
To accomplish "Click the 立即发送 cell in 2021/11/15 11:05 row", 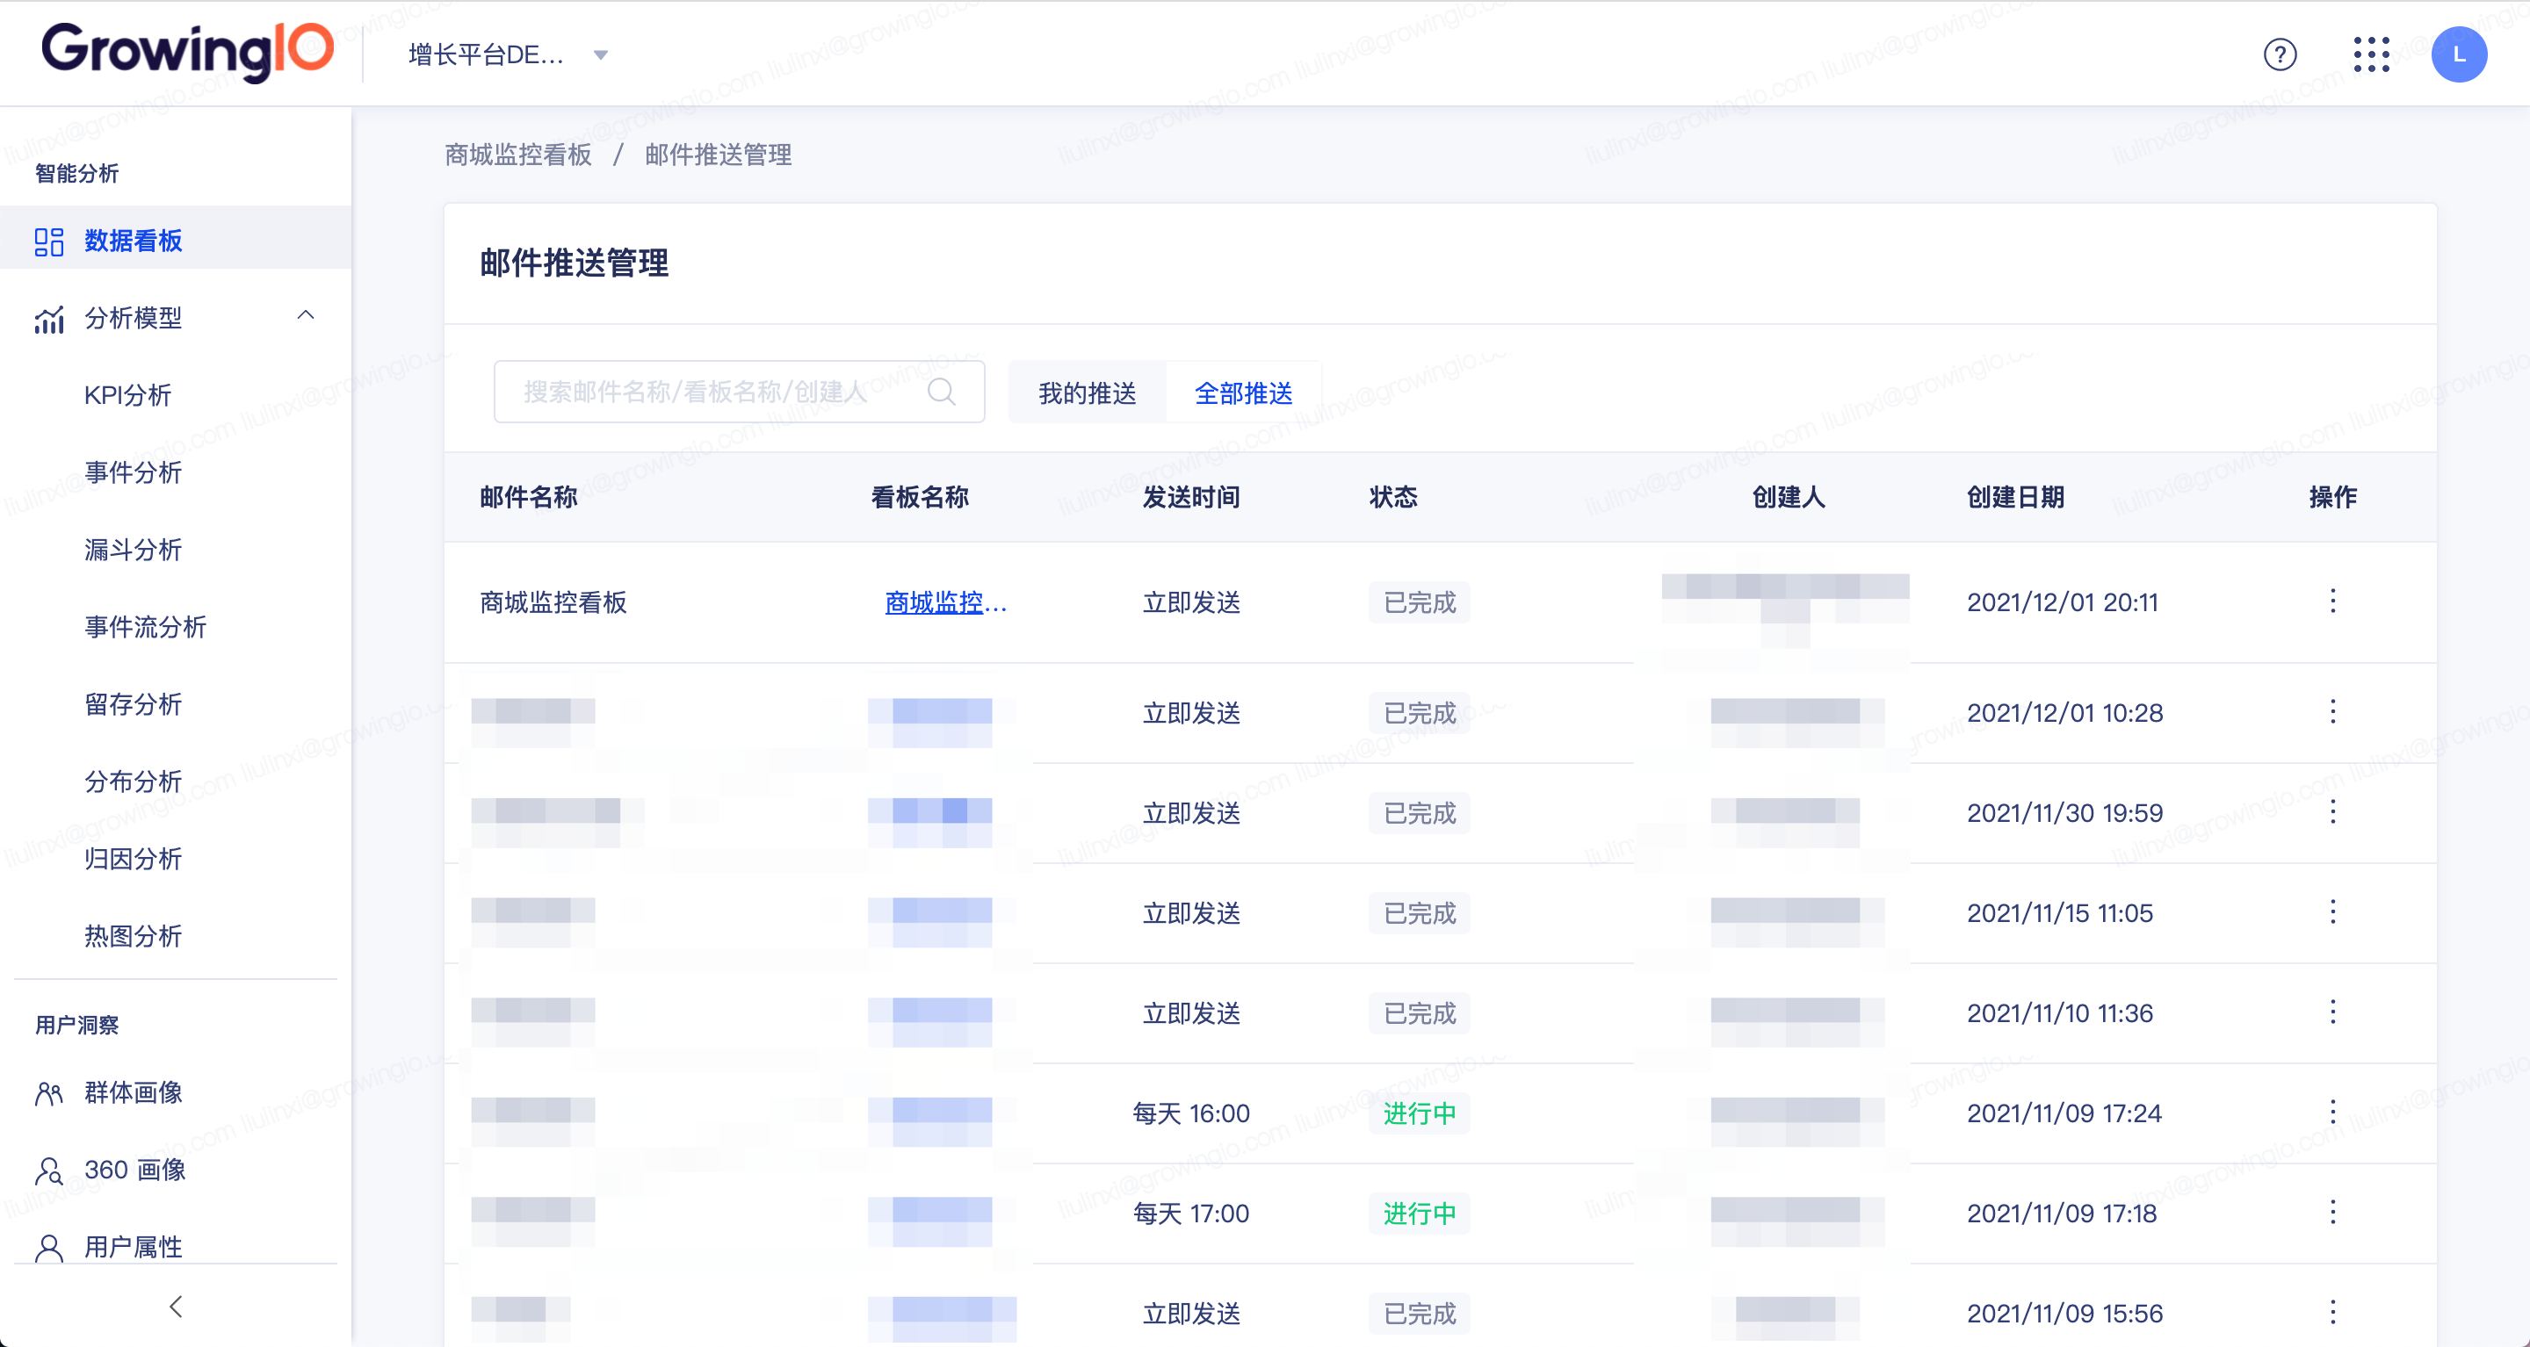I will [1191, 913].
